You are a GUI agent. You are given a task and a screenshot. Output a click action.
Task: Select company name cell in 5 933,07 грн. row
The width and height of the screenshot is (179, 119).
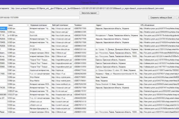click(40, 95)
